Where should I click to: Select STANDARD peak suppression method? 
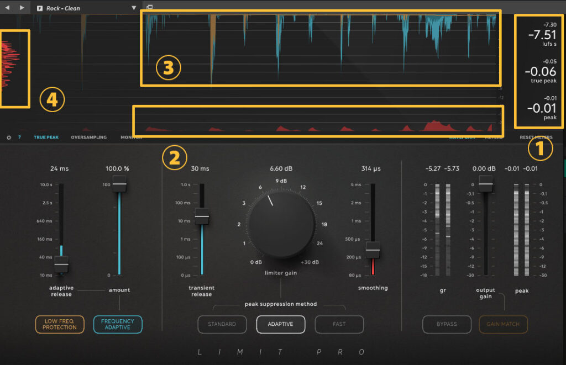[x=222, y=324]
